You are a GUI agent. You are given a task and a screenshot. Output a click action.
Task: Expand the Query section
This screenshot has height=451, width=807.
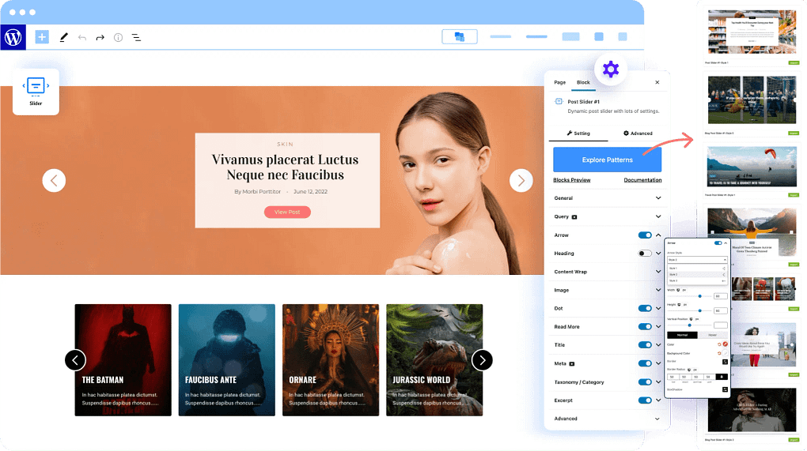pyautogui.click(x=658, y=216)
